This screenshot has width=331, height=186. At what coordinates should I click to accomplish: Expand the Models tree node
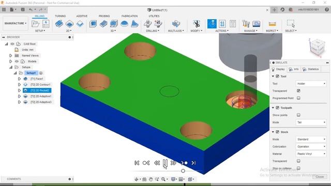click(x=10, y=61)
